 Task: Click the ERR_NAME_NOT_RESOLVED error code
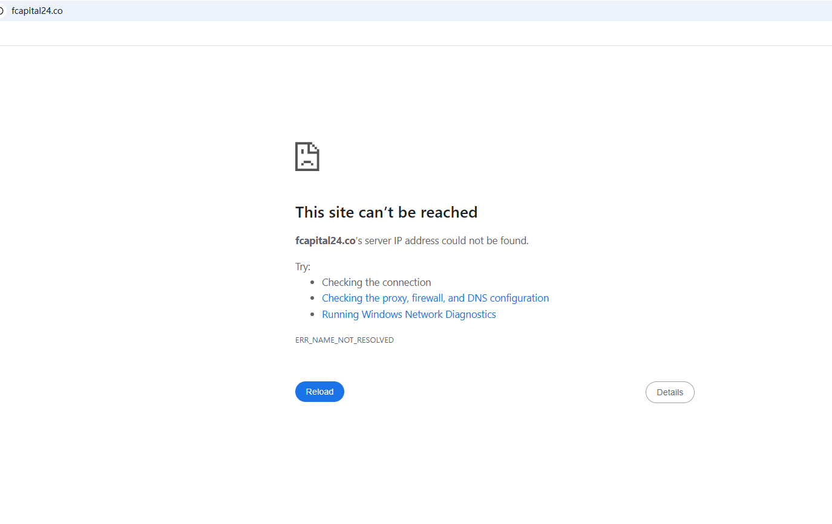[344, 340]
